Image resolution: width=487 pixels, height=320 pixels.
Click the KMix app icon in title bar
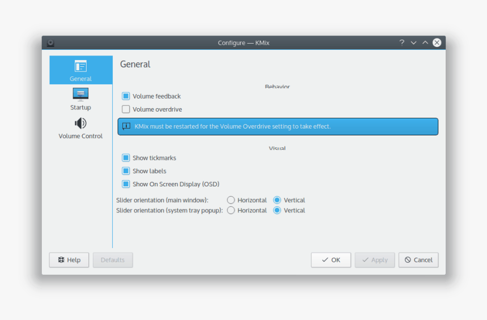tap(50, 43)
